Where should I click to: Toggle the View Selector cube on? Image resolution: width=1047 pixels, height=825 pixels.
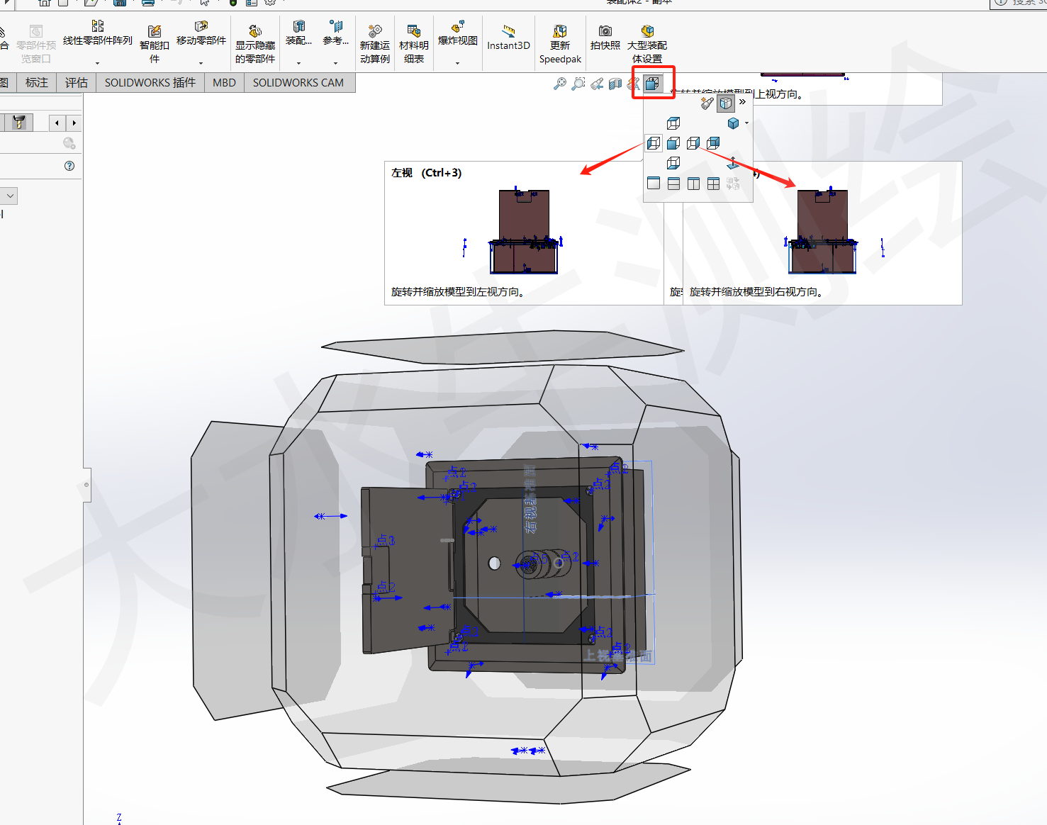[x=725, y=104]
